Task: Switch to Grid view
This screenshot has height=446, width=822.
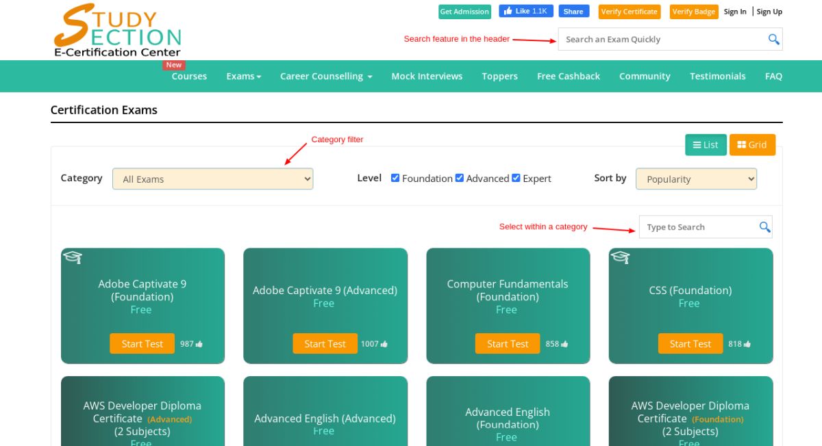Action: click(x=752, y=145)
